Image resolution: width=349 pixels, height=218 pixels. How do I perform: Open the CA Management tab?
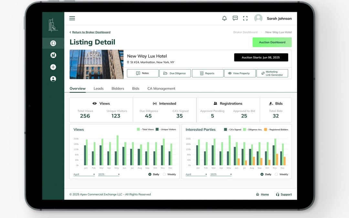[x=161, y=88]
